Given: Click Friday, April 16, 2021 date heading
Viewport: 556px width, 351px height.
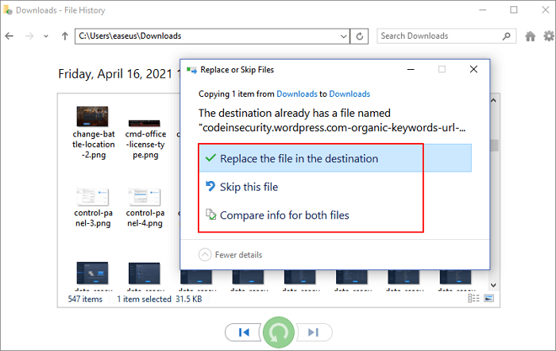Looking at the screenshot, I should [115, 74].
